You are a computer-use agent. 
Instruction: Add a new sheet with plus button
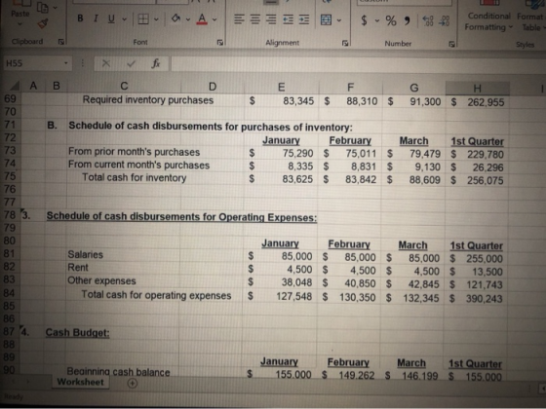click(x=133, y=384)
